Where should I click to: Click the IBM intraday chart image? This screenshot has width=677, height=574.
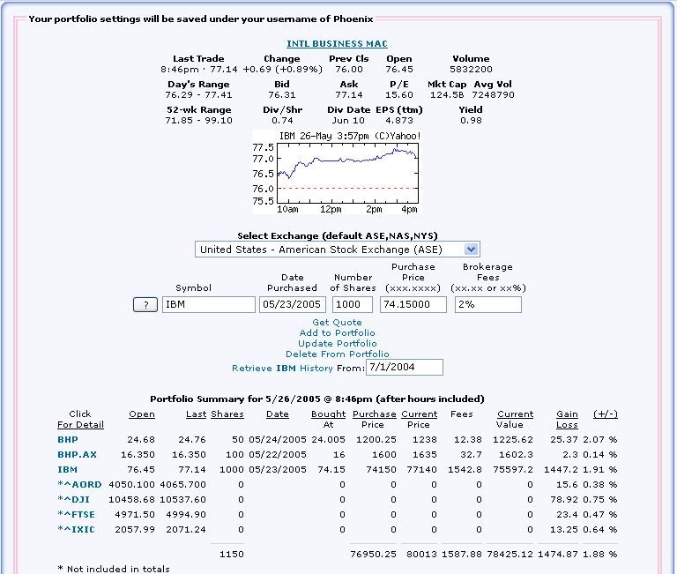coord(337,172)
